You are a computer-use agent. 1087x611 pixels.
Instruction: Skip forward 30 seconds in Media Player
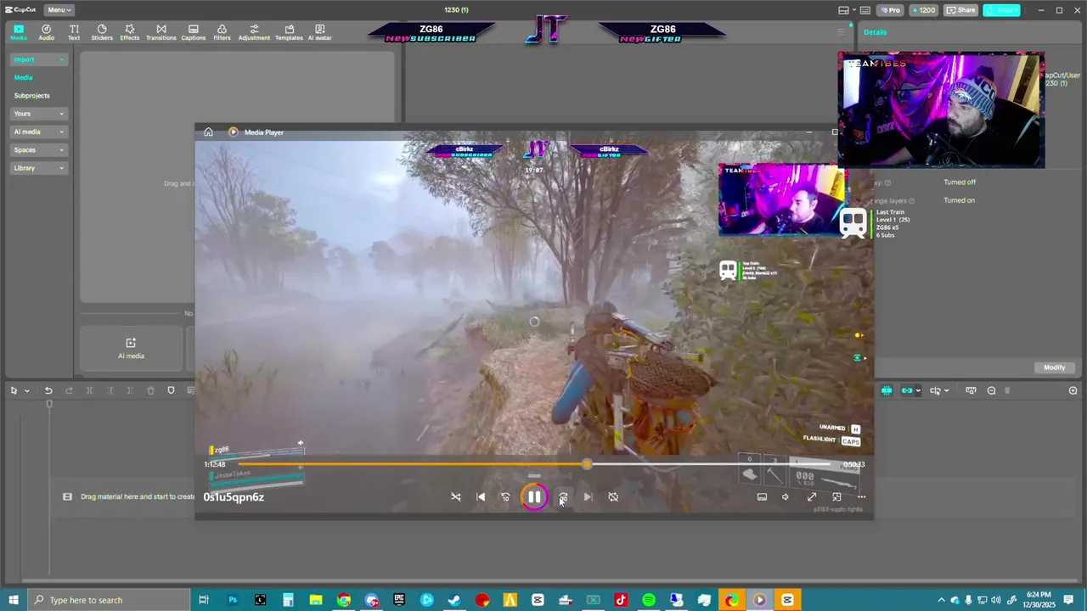click(563, 497)
